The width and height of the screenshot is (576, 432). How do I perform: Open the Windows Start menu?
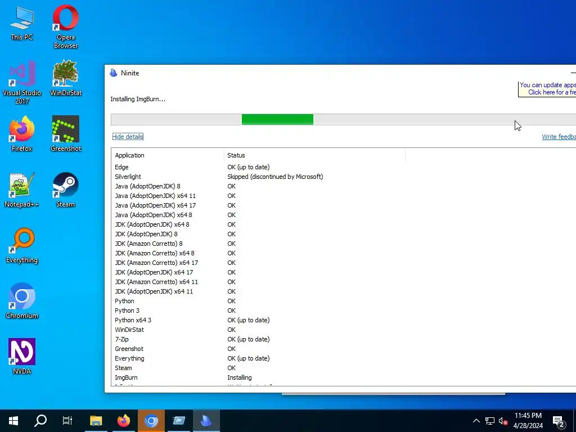tap(13, 421)
